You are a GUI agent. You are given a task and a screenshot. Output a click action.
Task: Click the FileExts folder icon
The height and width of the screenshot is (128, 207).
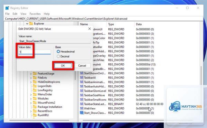coord(35,78)
